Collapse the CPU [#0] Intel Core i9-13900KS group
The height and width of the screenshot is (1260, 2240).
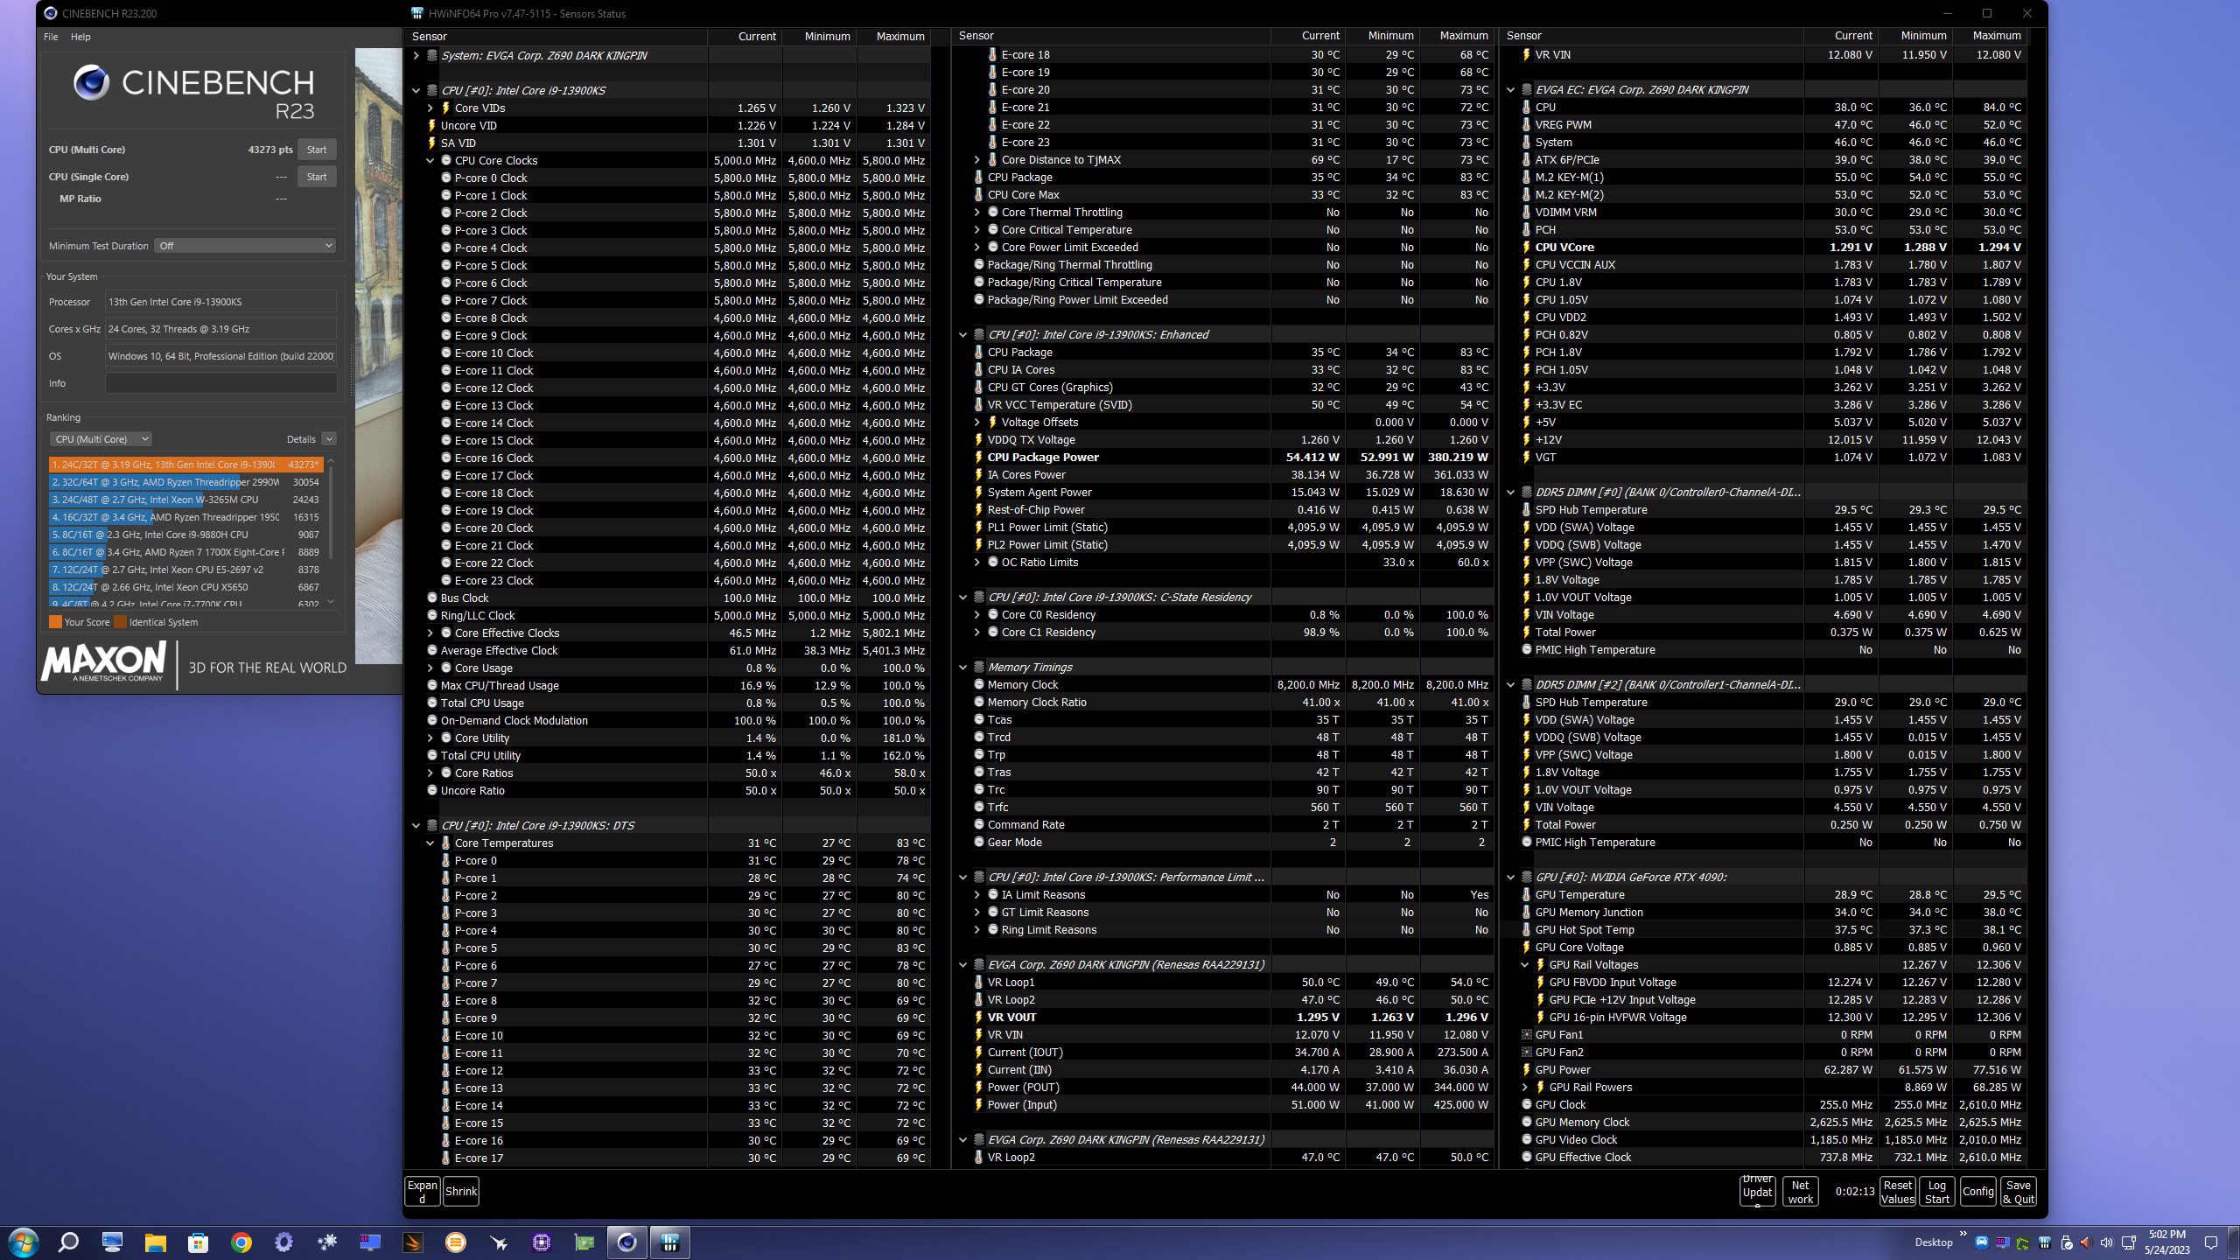(x=416, y=91)
